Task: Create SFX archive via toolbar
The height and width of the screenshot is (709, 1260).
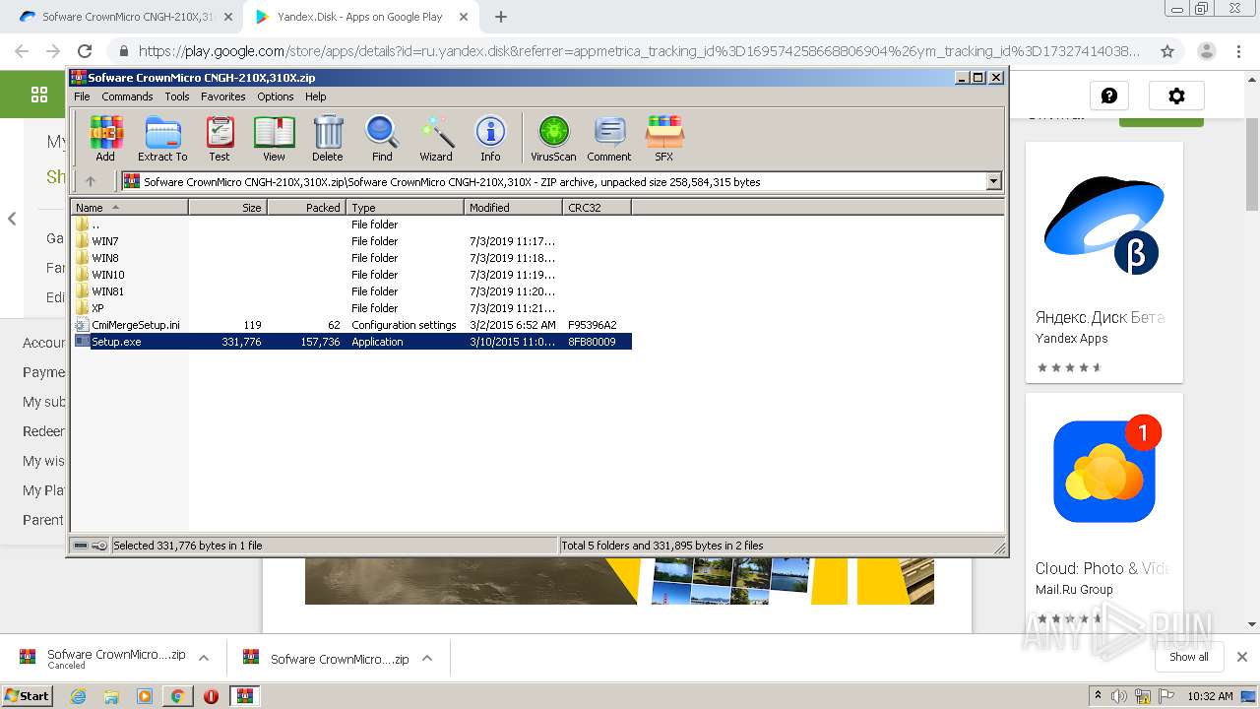Action: point(664,138)
